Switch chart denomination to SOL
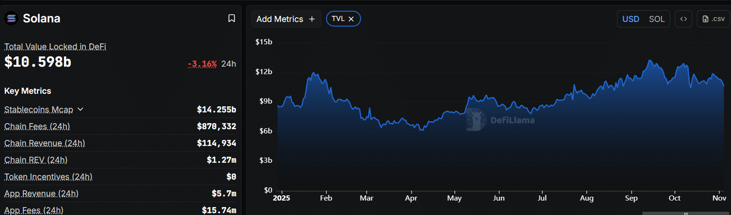 657,19
